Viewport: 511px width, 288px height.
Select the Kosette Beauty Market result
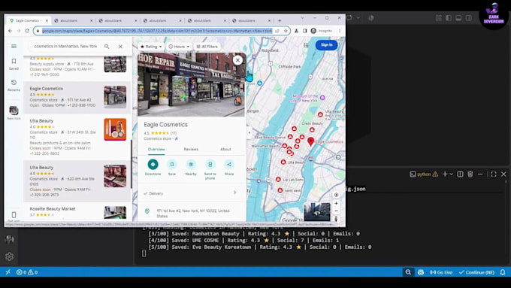click(77, 211)
